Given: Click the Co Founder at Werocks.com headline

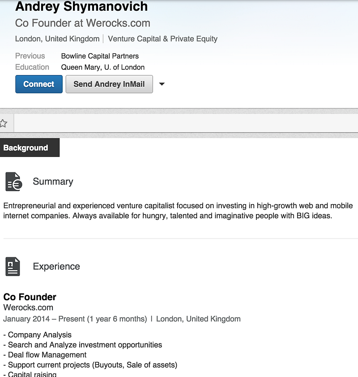Looking at the screenshot, I should (x=83, y=23).
